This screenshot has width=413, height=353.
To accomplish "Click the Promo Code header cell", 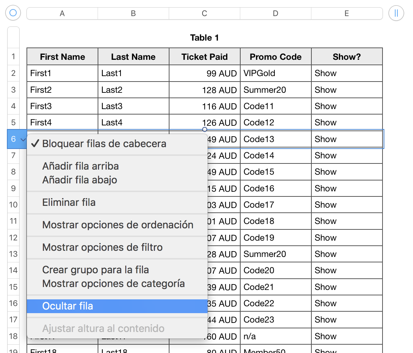I will click(x=275, y=57).
